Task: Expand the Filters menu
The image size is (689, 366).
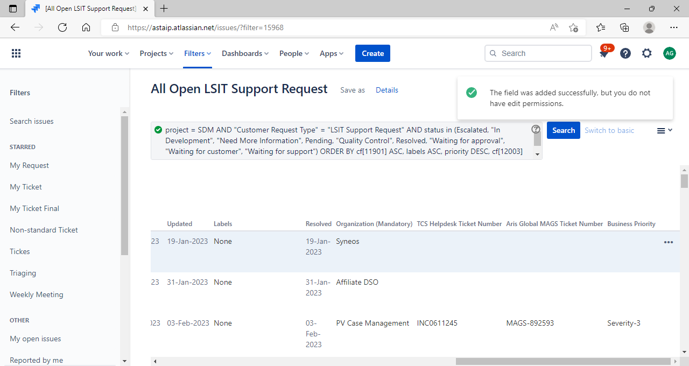Action: click(x=198, y=53)
